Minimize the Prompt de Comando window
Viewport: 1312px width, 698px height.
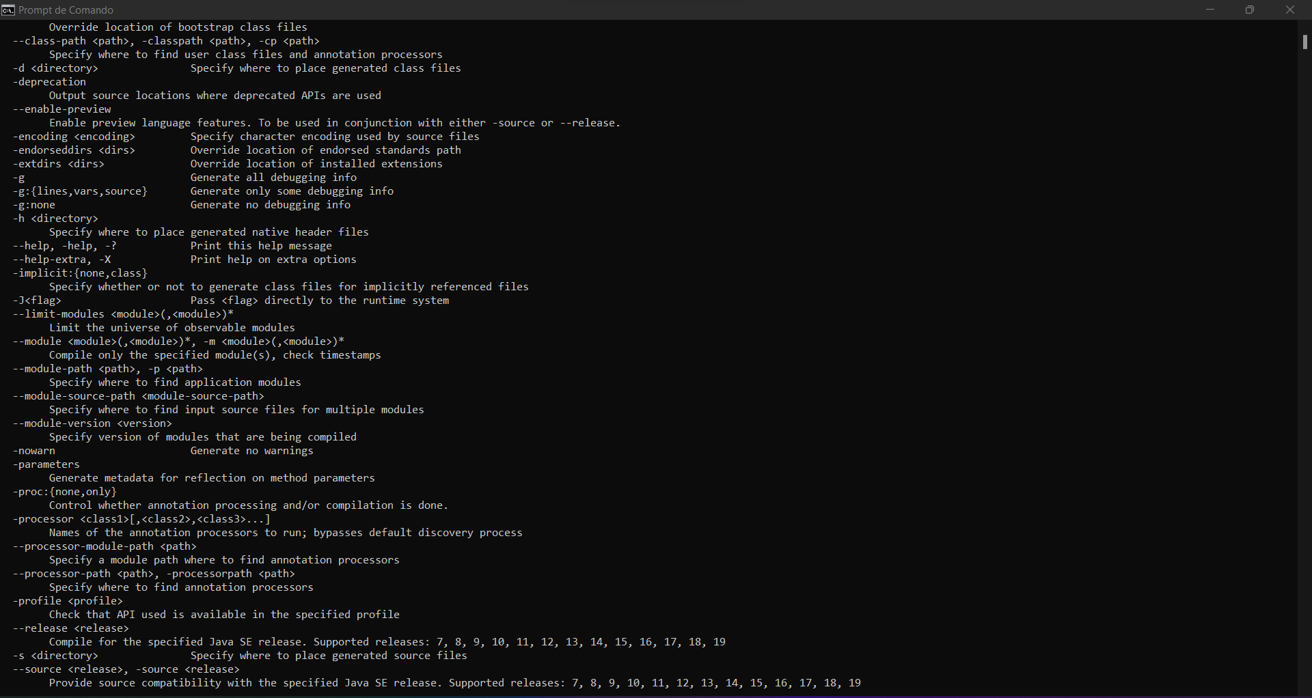pyautogui.click(x=1210, y=10)
